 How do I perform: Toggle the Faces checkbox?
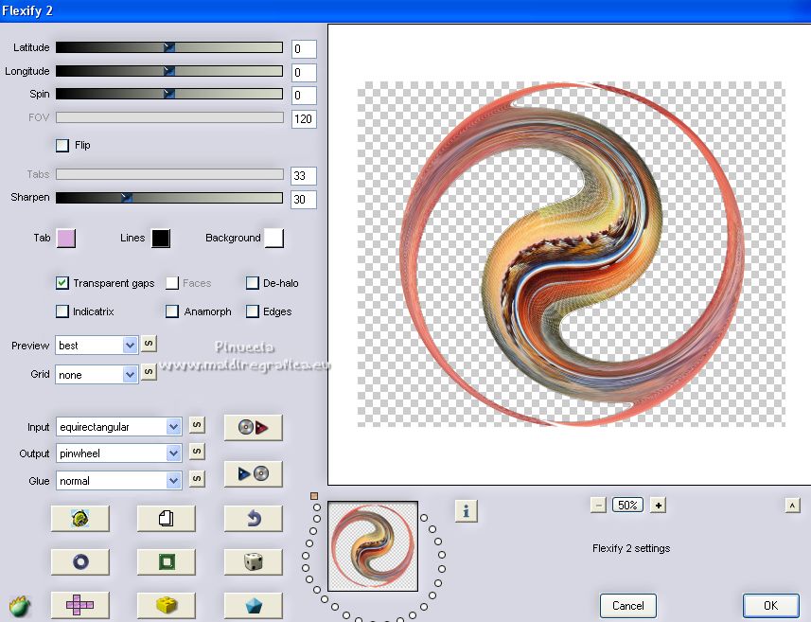171,283
